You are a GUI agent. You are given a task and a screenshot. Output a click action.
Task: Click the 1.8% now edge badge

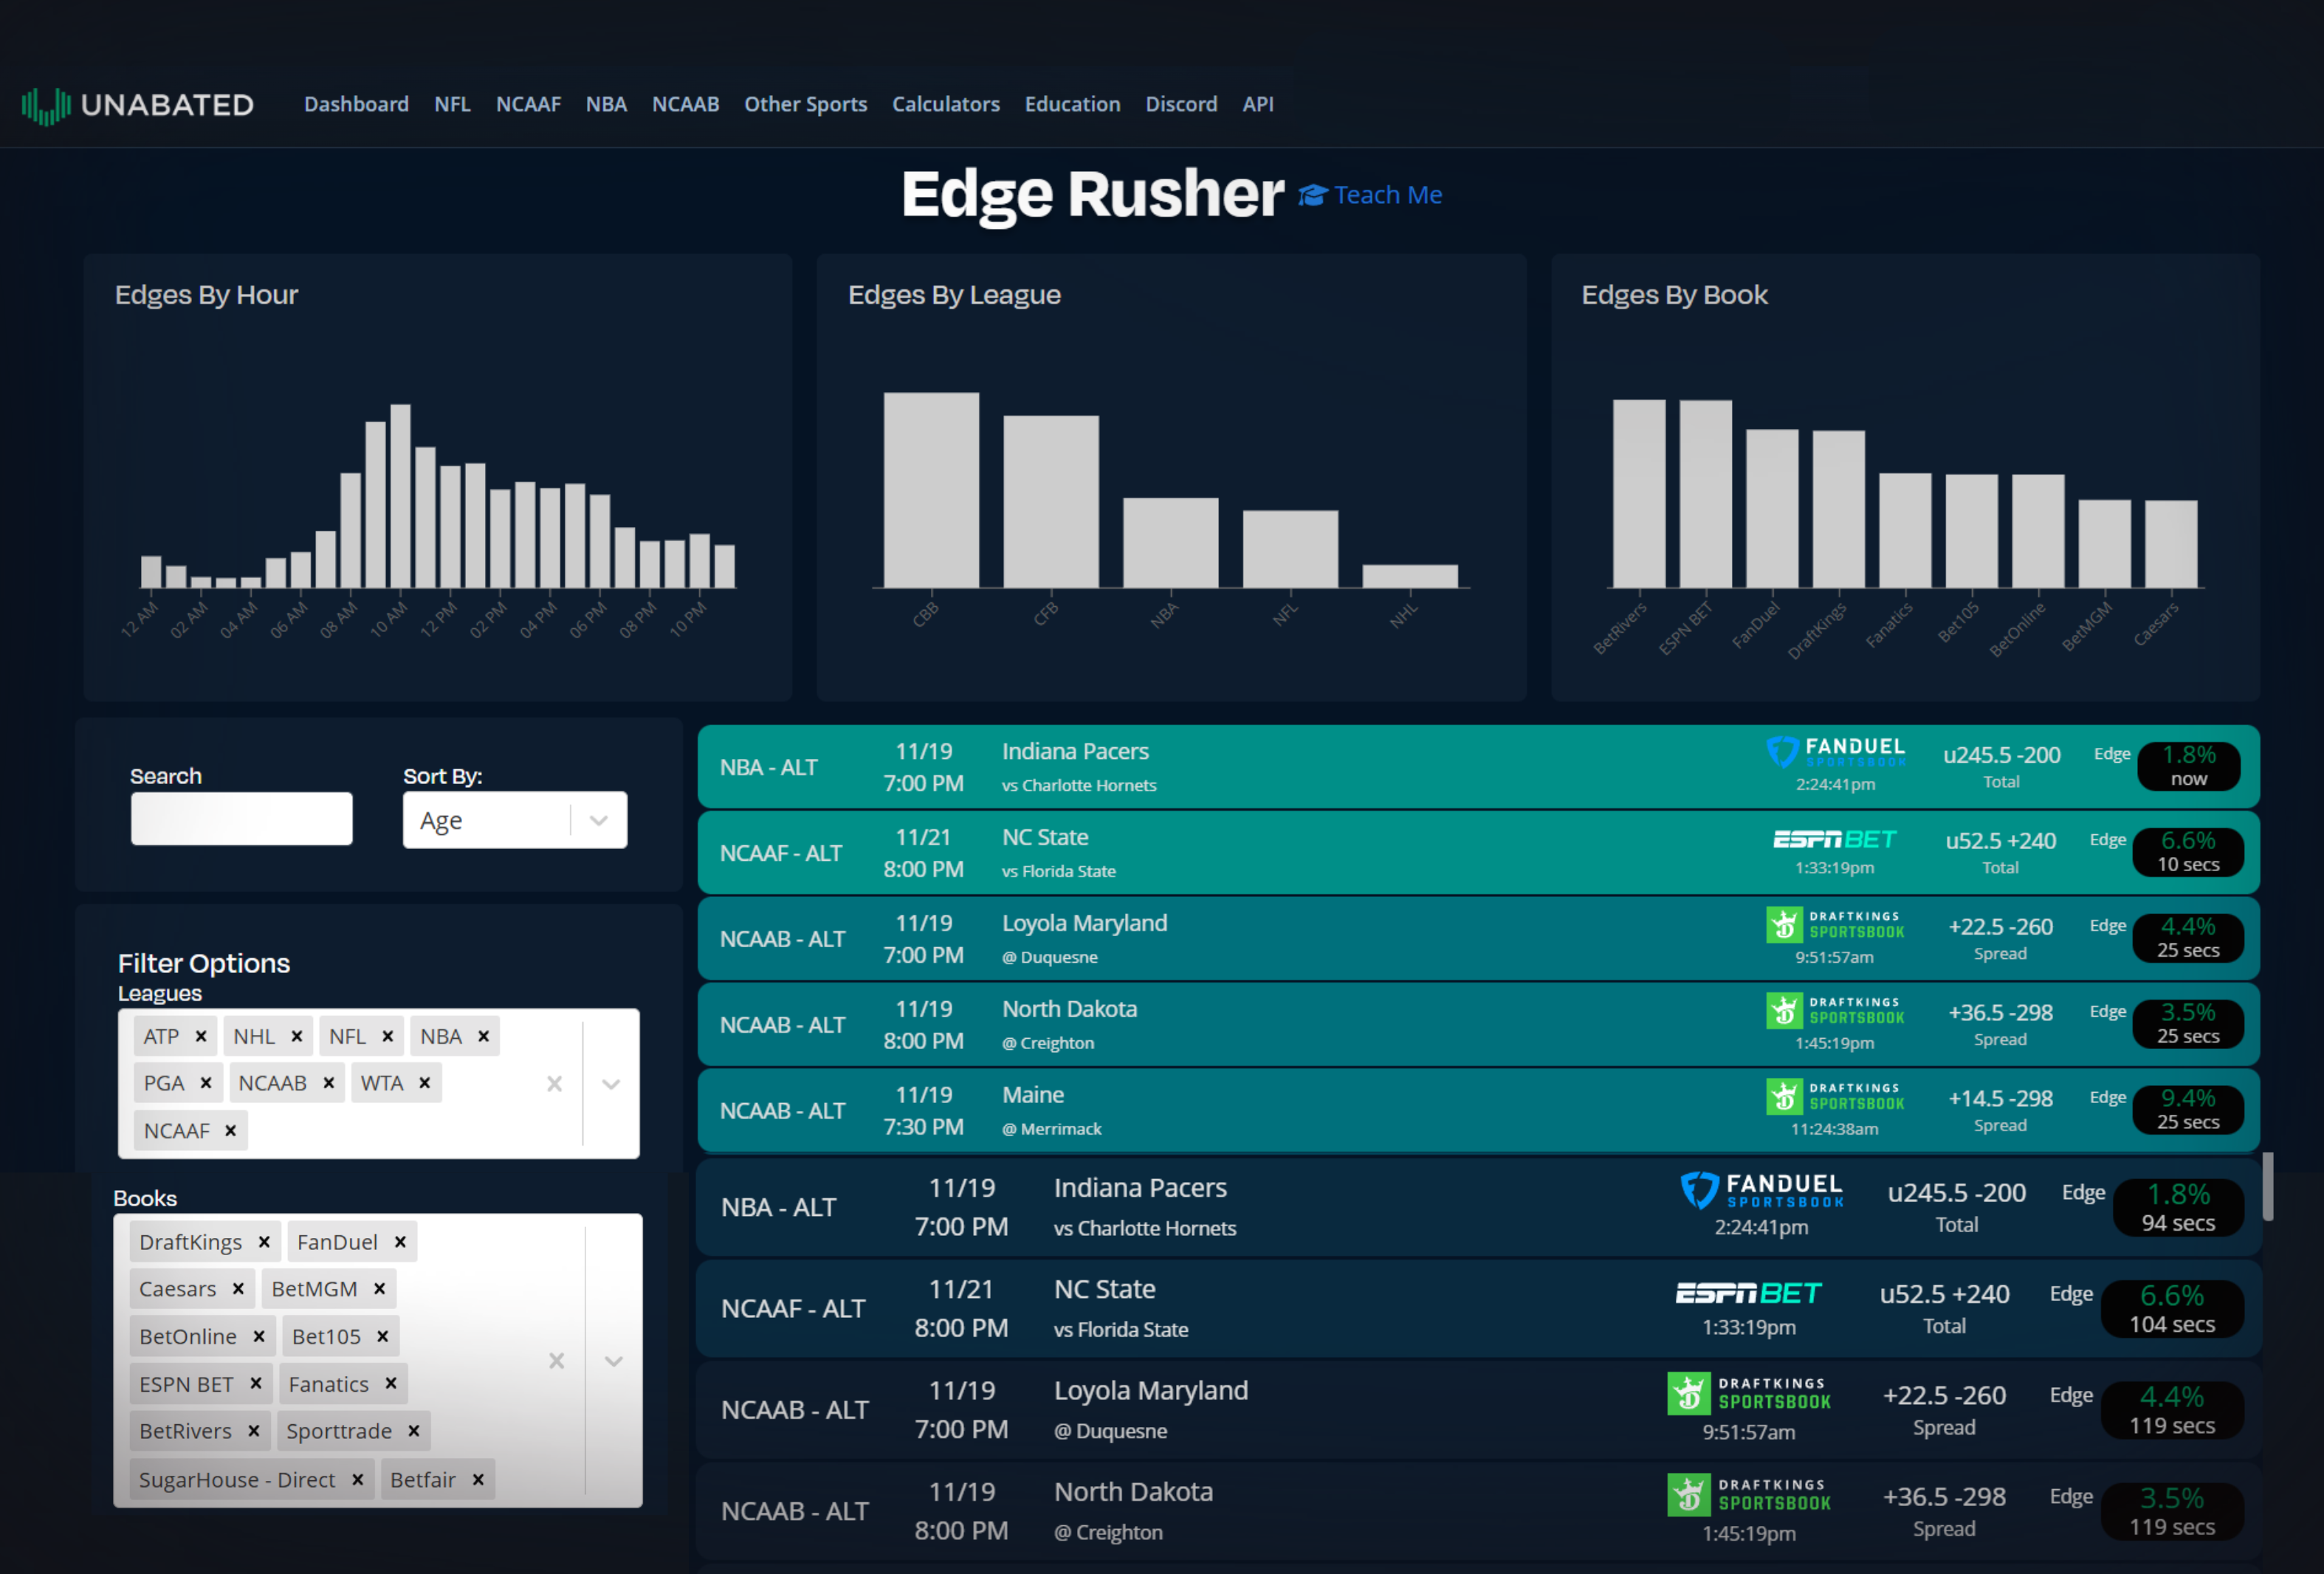[x=2189, y=766]
